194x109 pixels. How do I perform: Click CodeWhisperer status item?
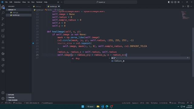[x=47, y=103]
